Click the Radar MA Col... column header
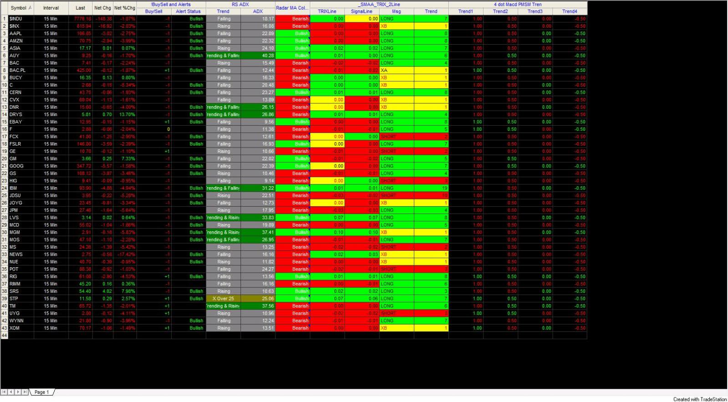This screenshot has width=728, height=402. click(x=292, y=8)
